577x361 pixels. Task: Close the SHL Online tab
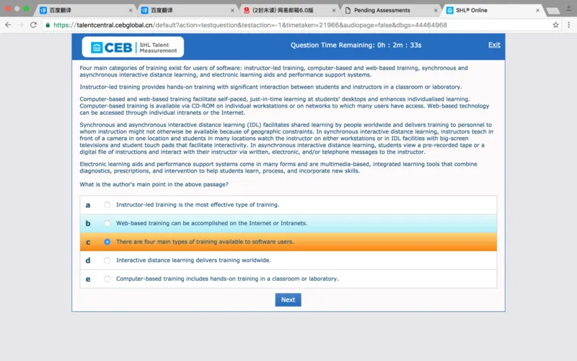(537, 11)
